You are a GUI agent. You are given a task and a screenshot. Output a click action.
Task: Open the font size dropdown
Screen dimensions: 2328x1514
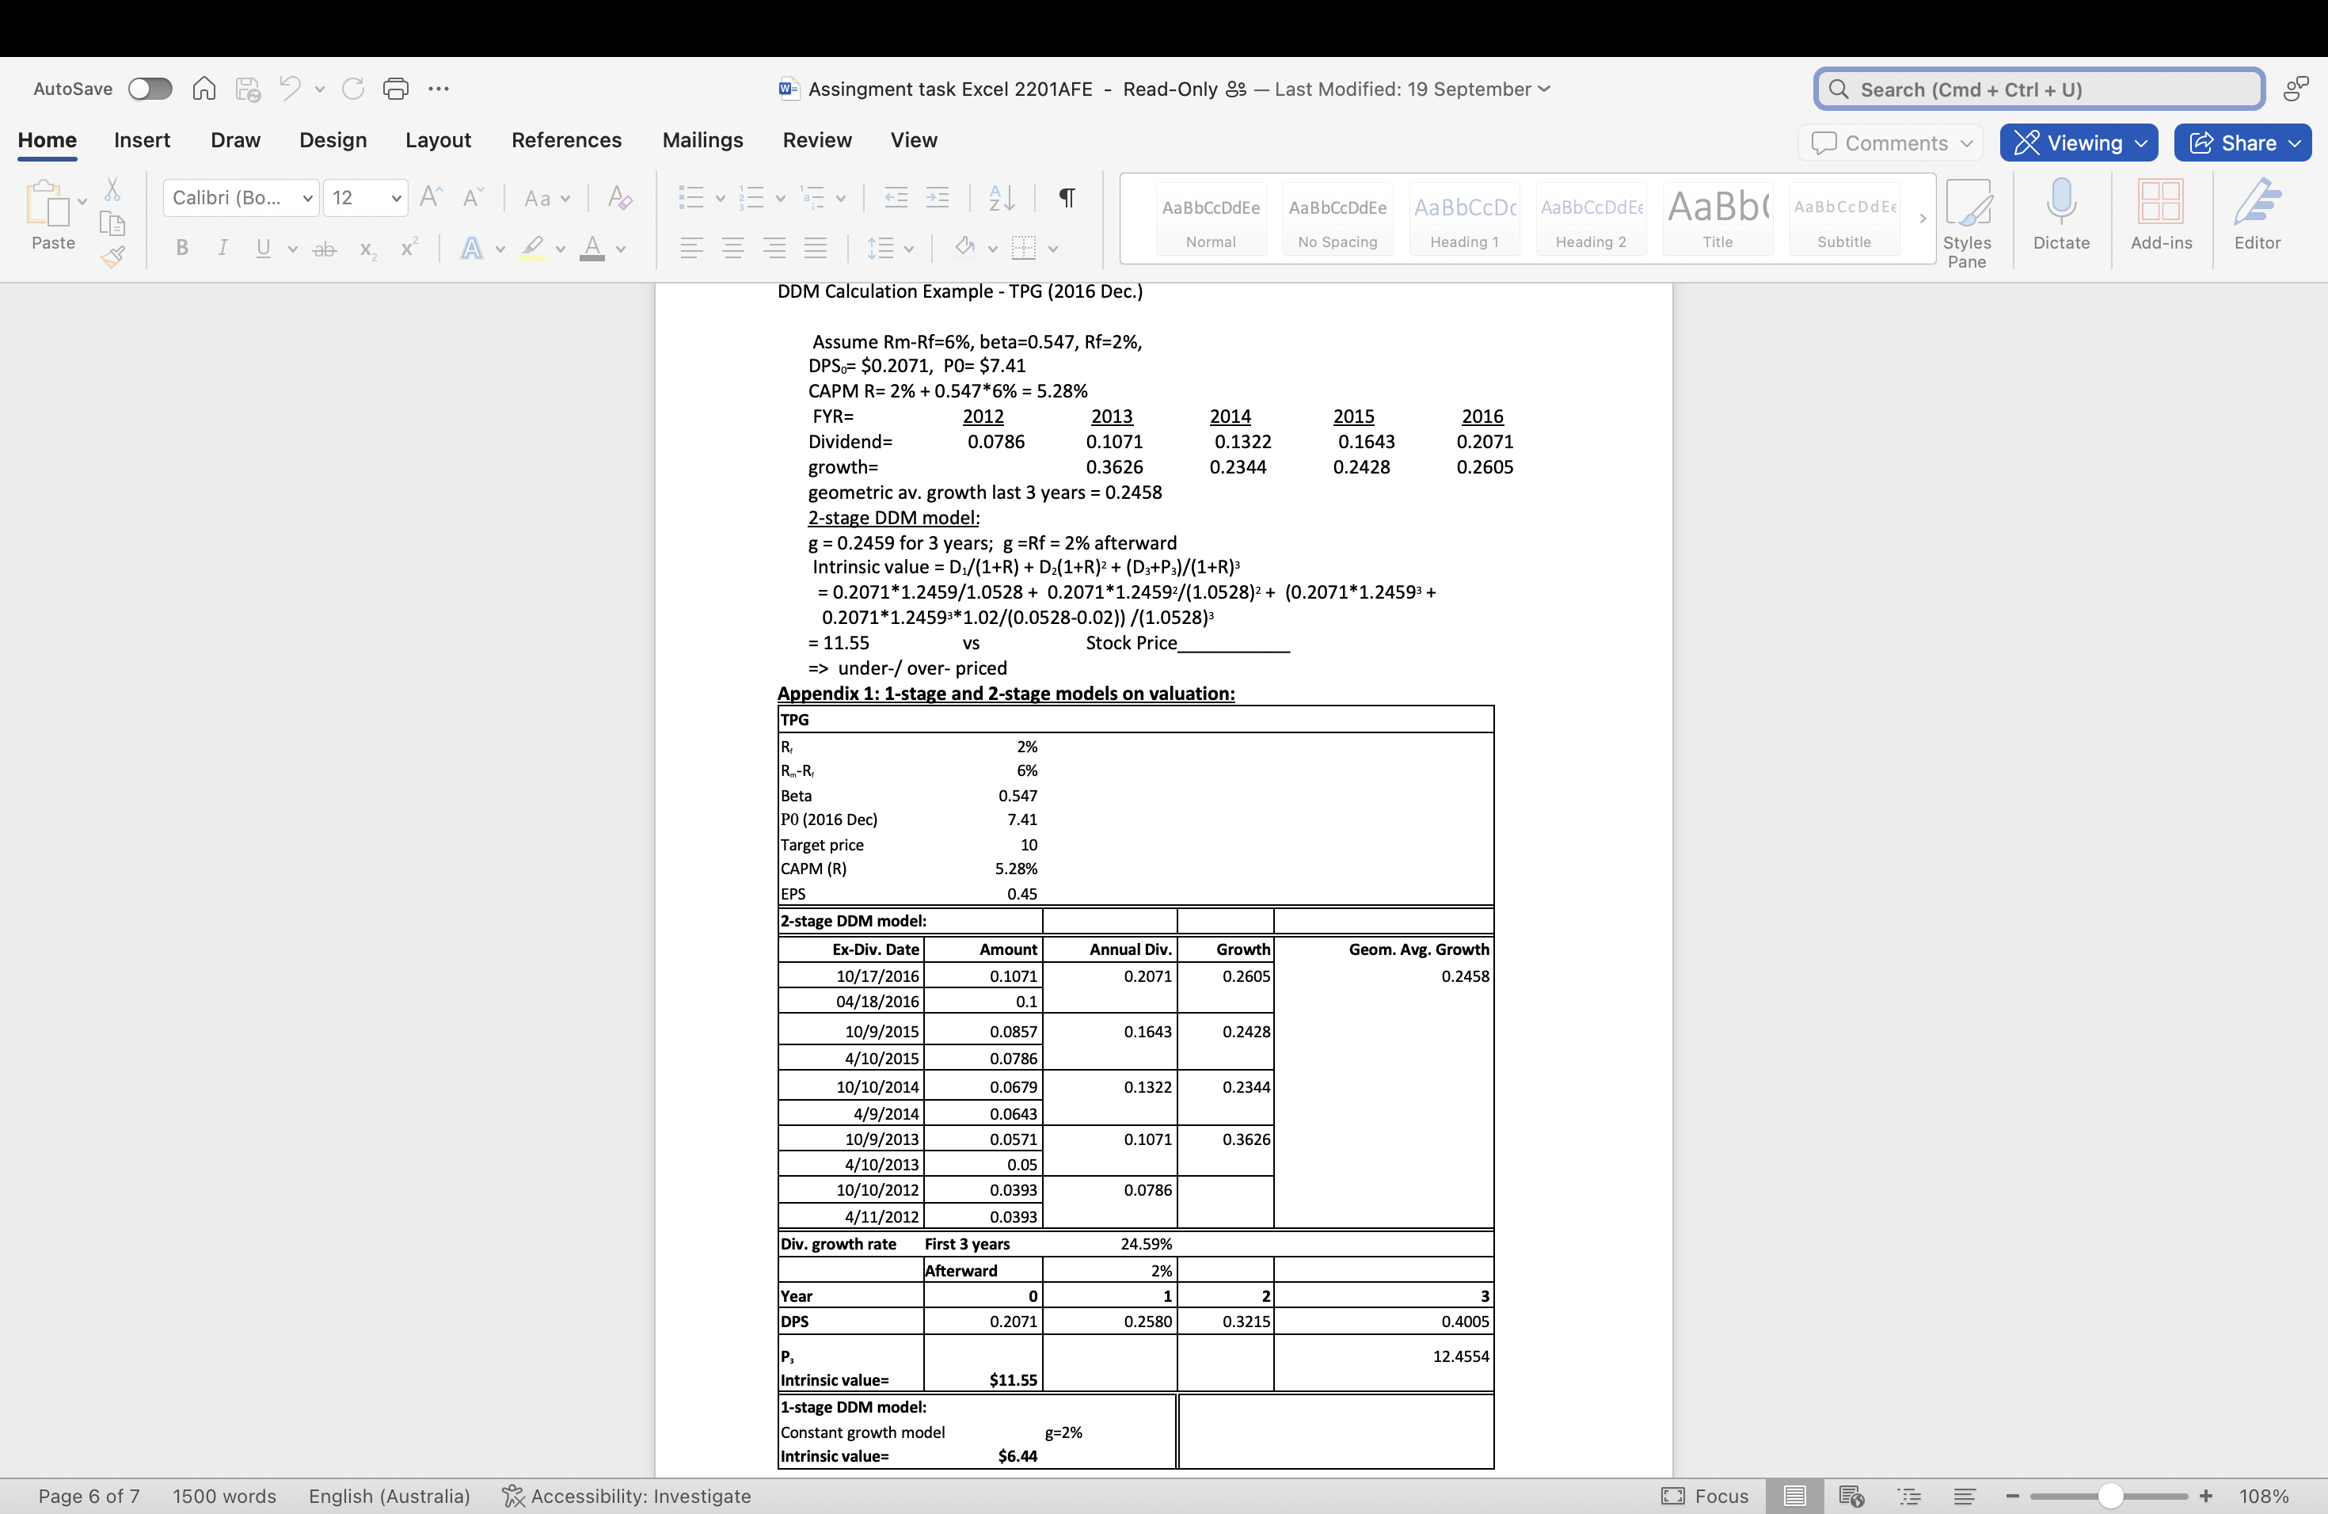coord(395,197)
